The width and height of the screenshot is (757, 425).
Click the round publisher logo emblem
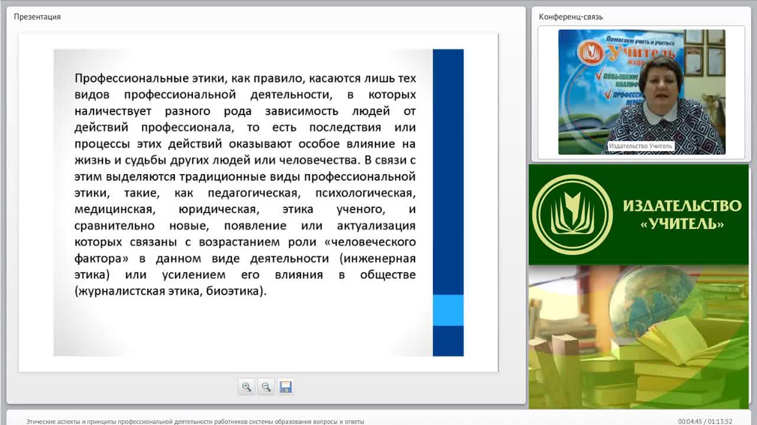click(x=572, y=214)
